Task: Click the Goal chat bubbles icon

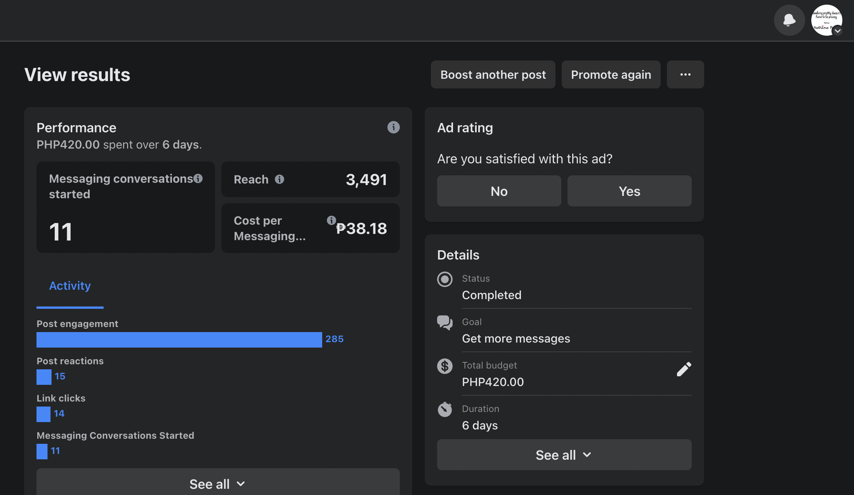Action: coord(445,323)
